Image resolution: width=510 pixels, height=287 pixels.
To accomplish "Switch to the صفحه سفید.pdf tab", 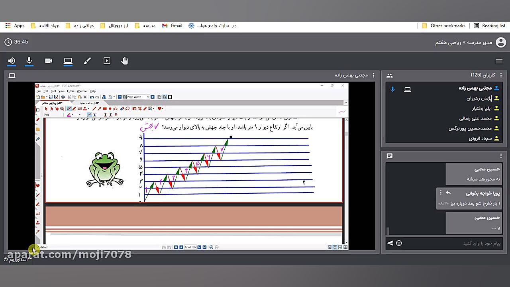I will click(88, 103).
